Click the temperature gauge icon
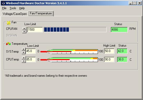The width and height of the screenshot is (143, 100). [x=8, y=44]
